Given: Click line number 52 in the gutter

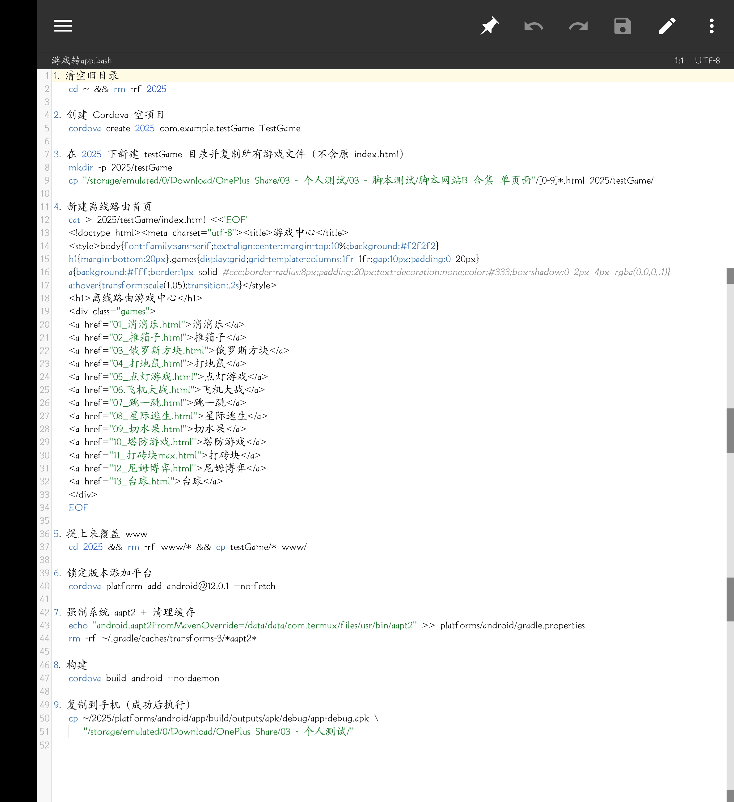Looking at the screenshot, I should tap(44, 745).
